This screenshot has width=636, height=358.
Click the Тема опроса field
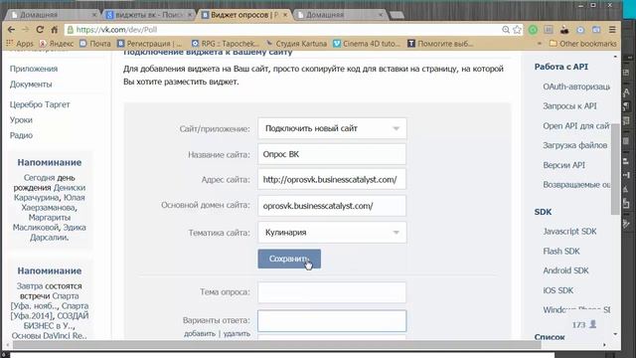(332, 292)
